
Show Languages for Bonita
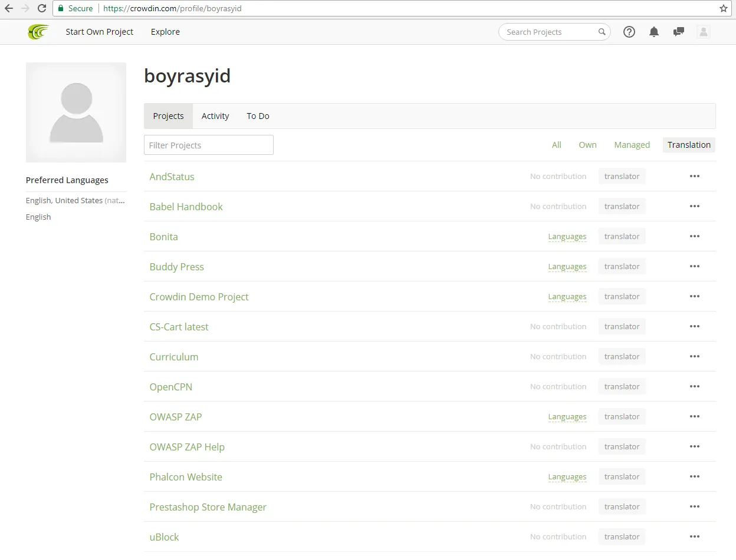(x=567, y=237)
